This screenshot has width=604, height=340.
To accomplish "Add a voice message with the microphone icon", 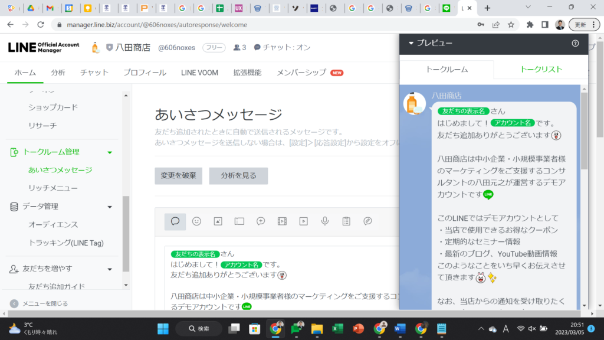I will [x=325, y=221].
